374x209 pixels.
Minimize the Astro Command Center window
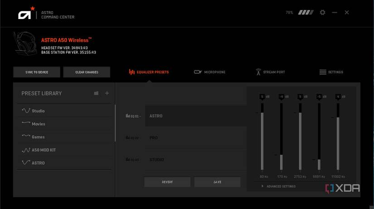click(x=335, y=12)
